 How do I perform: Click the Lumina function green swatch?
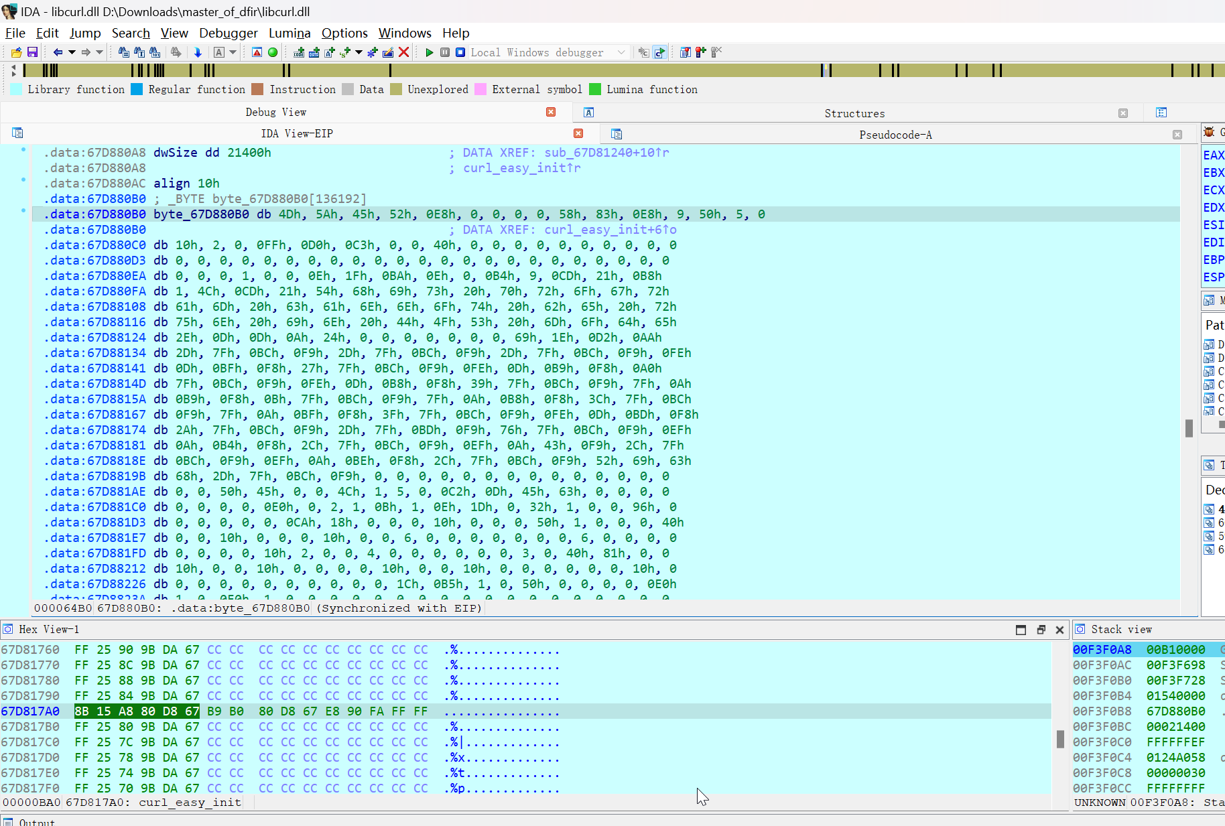(x=595, y=89)
